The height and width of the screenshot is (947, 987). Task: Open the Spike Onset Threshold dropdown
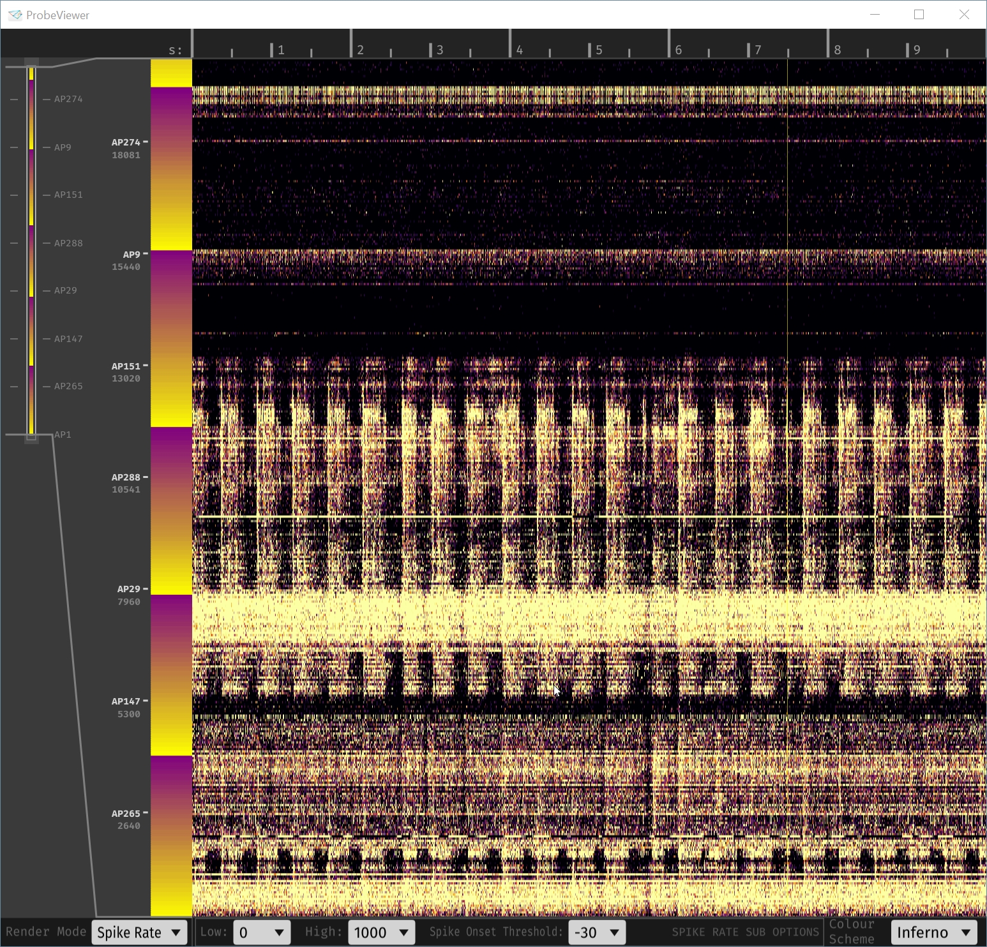click(597, 932)
